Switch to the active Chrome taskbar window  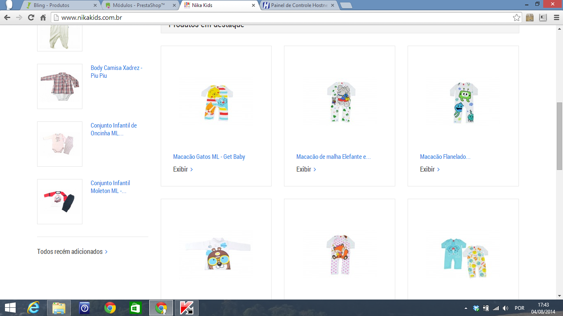tap(161, 308)
